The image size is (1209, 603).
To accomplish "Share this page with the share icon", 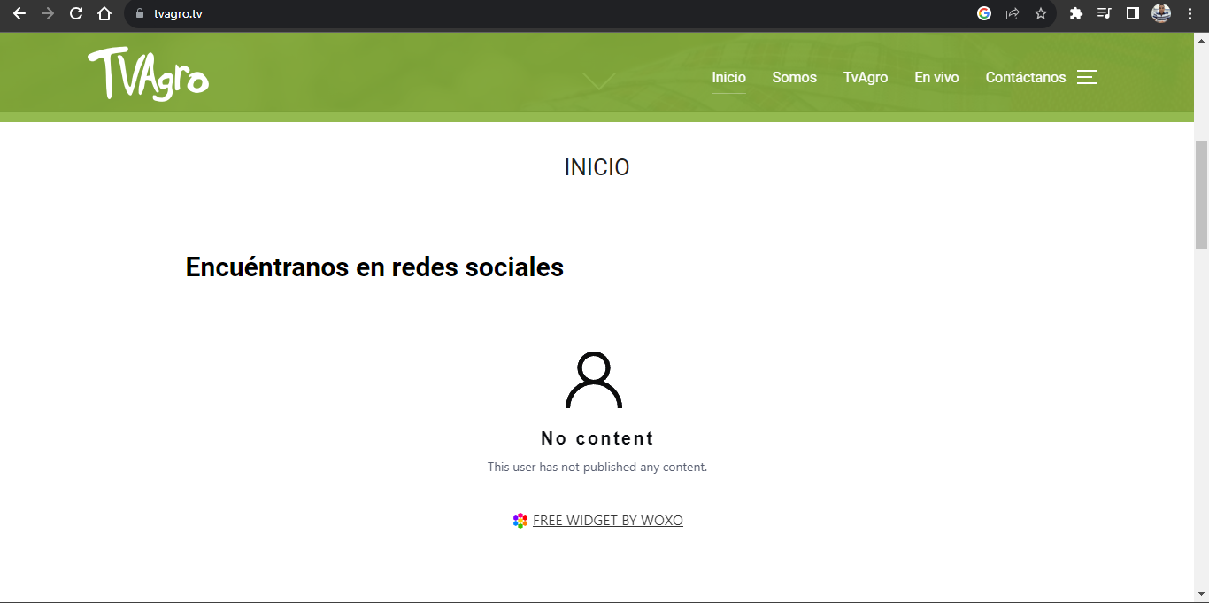I will 1013,13.
